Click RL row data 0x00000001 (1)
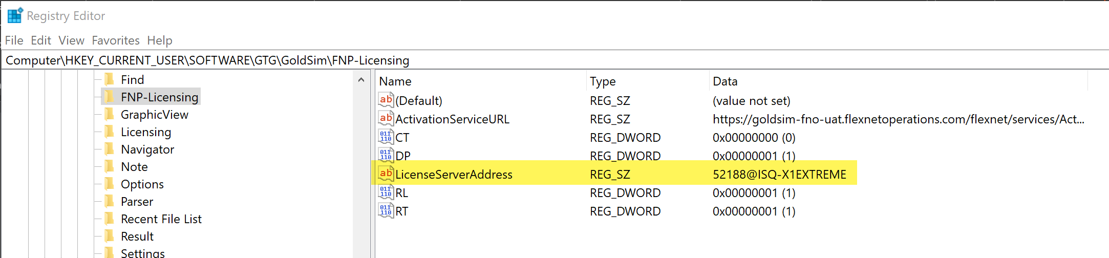Screen dimensions: 1109x258 (754, 193)
